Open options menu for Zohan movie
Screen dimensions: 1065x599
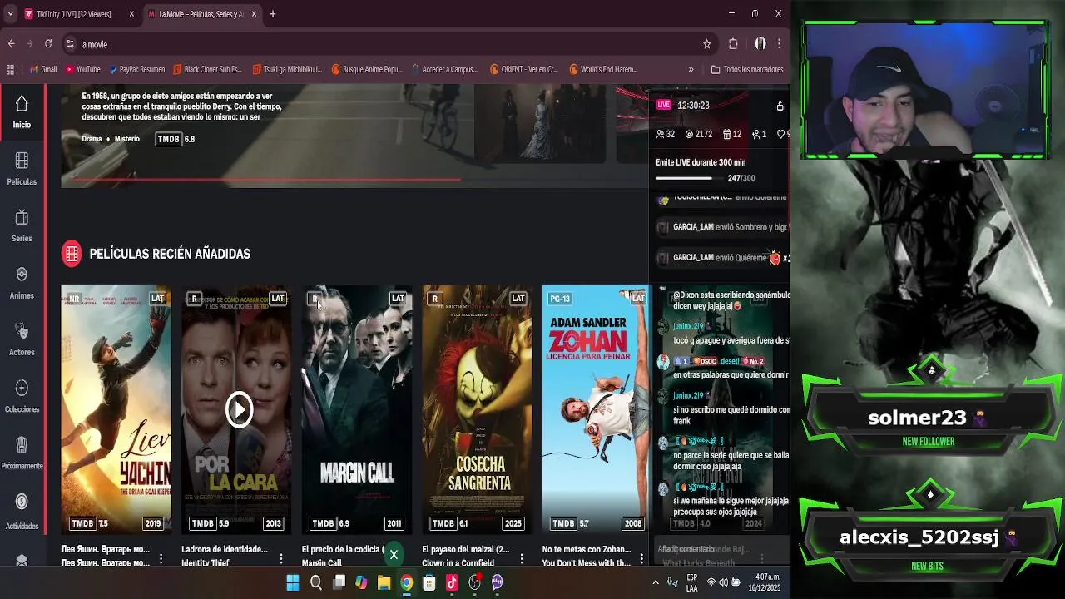[641, 558]
